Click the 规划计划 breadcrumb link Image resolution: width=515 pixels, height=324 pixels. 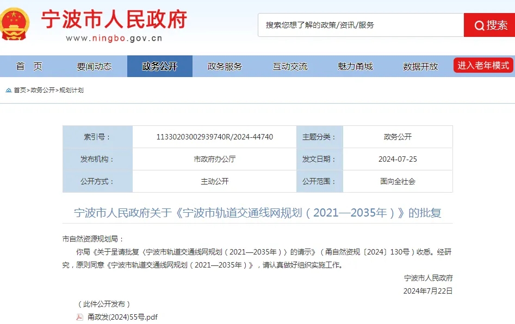71,90
